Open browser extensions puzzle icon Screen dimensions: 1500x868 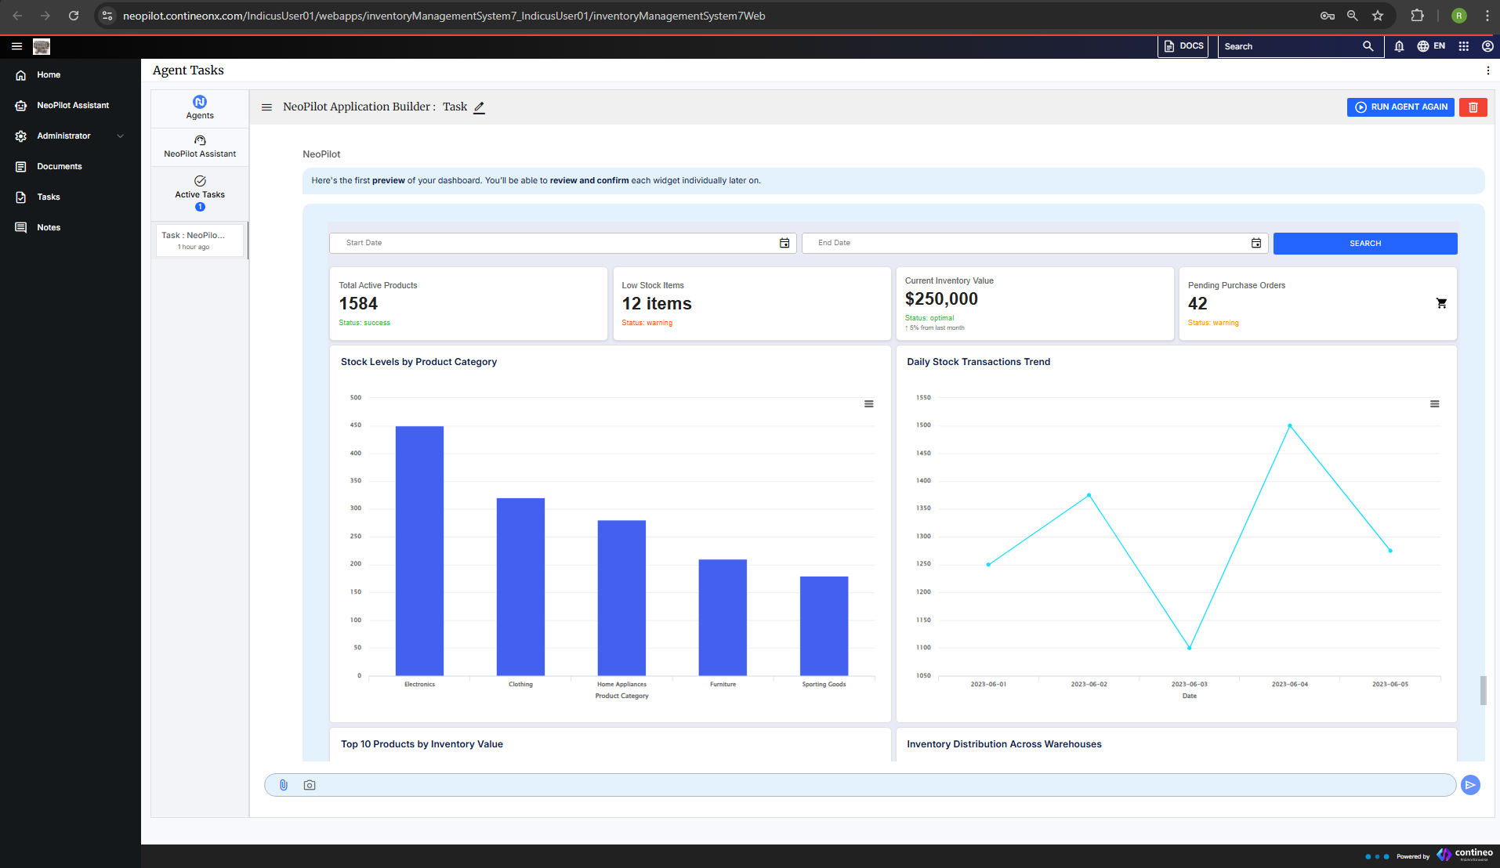point(1417,16)
